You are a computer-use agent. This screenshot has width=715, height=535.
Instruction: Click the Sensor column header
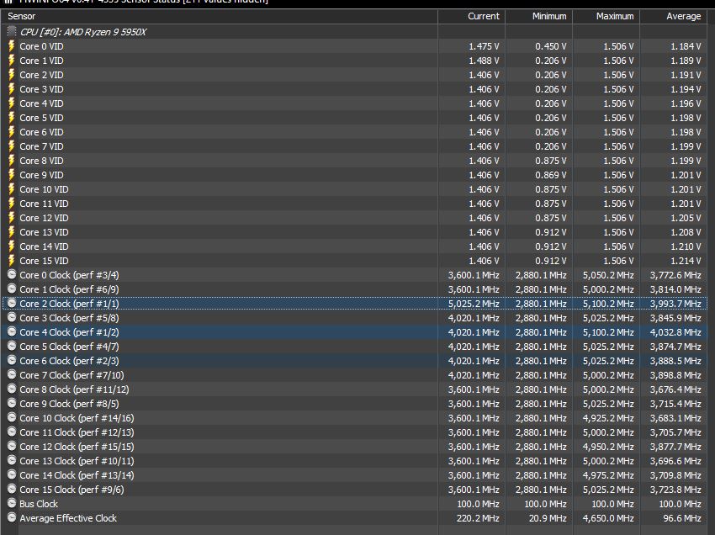(220, 16)
